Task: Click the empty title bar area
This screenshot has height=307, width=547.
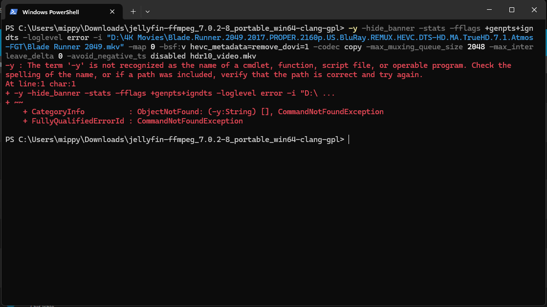Action: click(x=318, y=11)
